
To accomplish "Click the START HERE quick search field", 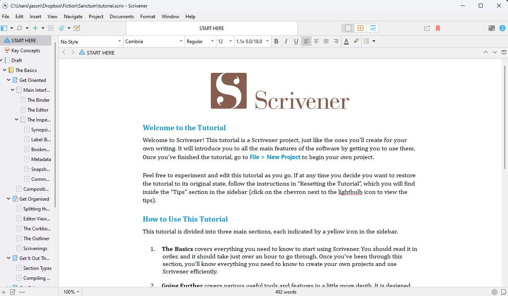I will (x=212, y=28).
